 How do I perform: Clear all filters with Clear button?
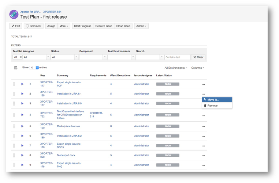coord(198,57)
